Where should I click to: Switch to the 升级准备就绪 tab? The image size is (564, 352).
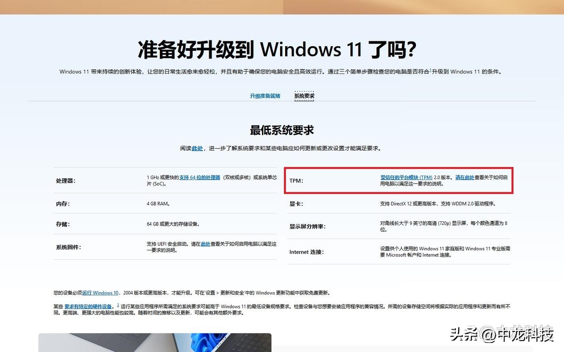[265, 96]
